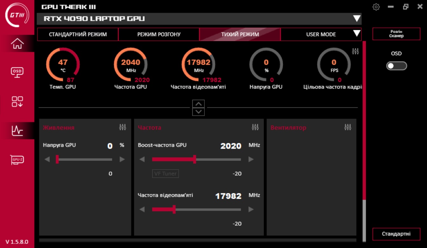Open the OSD settings sidebar icon
This screenshot has height=248, width=427.
pyautogui.click(x=17, y=72)
